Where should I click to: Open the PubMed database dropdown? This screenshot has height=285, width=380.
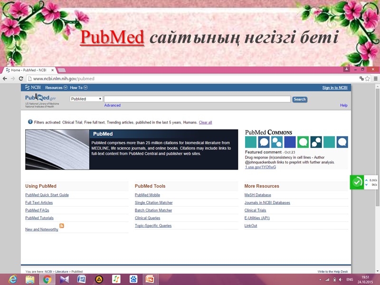coord(86,99)
